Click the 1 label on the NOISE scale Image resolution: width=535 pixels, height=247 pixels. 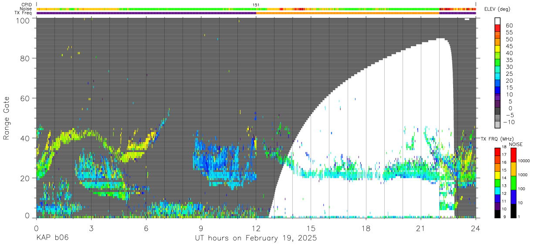pyautogui.click(x=520, y=217)
